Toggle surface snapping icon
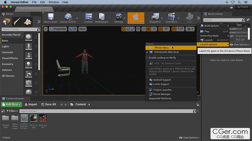 [143, 29]
